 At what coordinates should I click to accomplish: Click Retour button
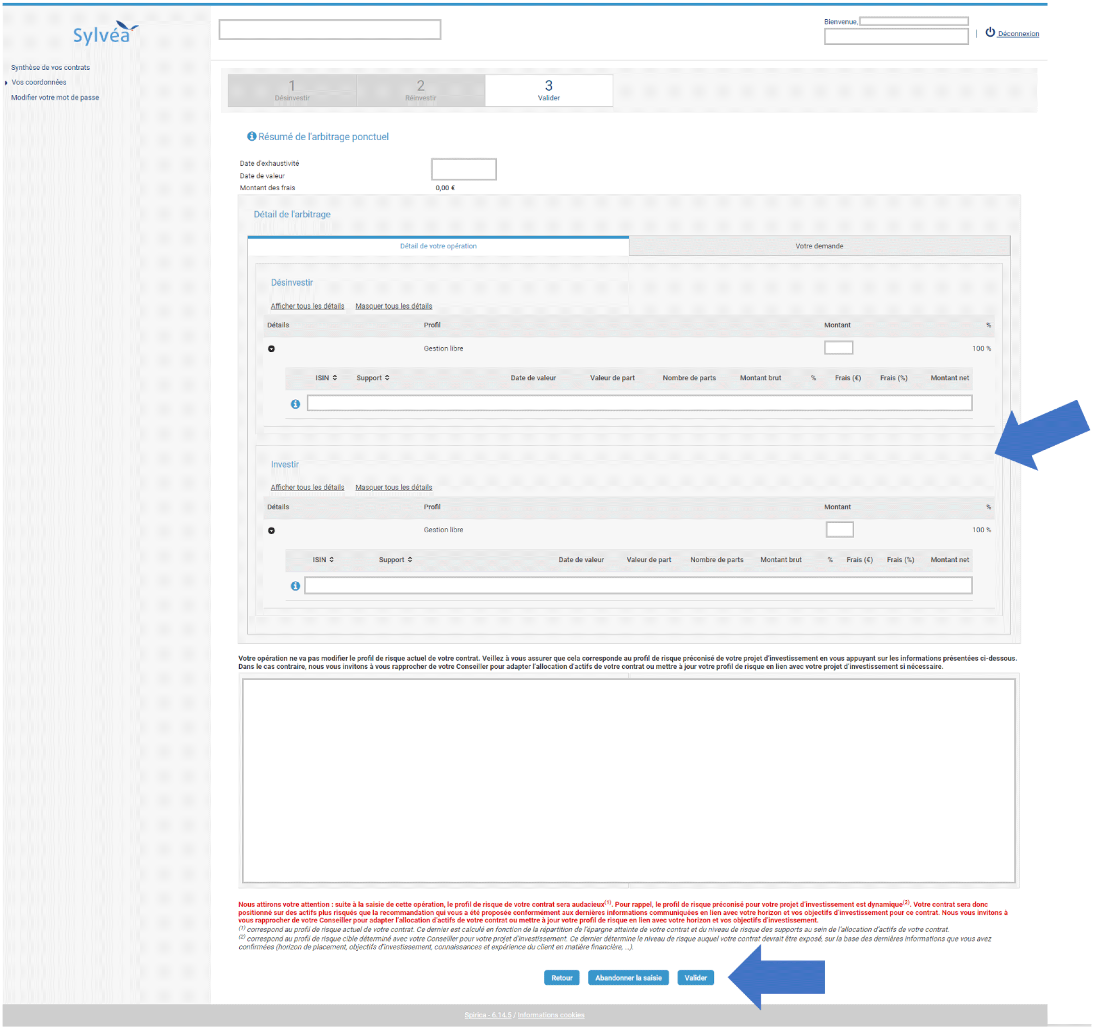click(x=561, y=978)
